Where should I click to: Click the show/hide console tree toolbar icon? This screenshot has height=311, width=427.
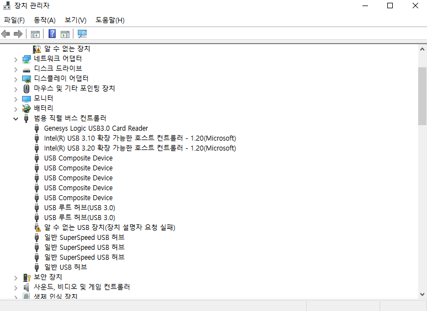click(x=35, y=34)
